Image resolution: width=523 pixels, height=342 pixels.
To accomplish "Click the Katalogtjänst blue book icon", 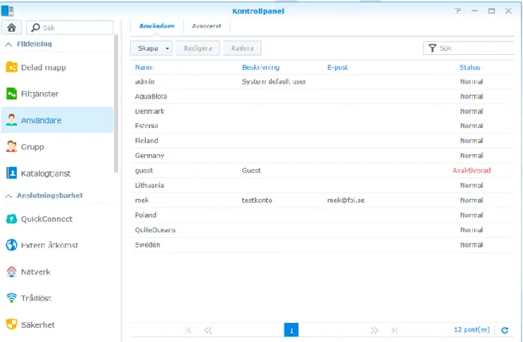I will pyautogui.click(x=12, y=173).
